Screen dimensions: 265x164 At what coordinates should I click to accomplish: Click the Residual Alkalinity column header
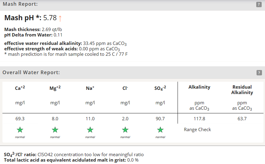tap(242, 90)
